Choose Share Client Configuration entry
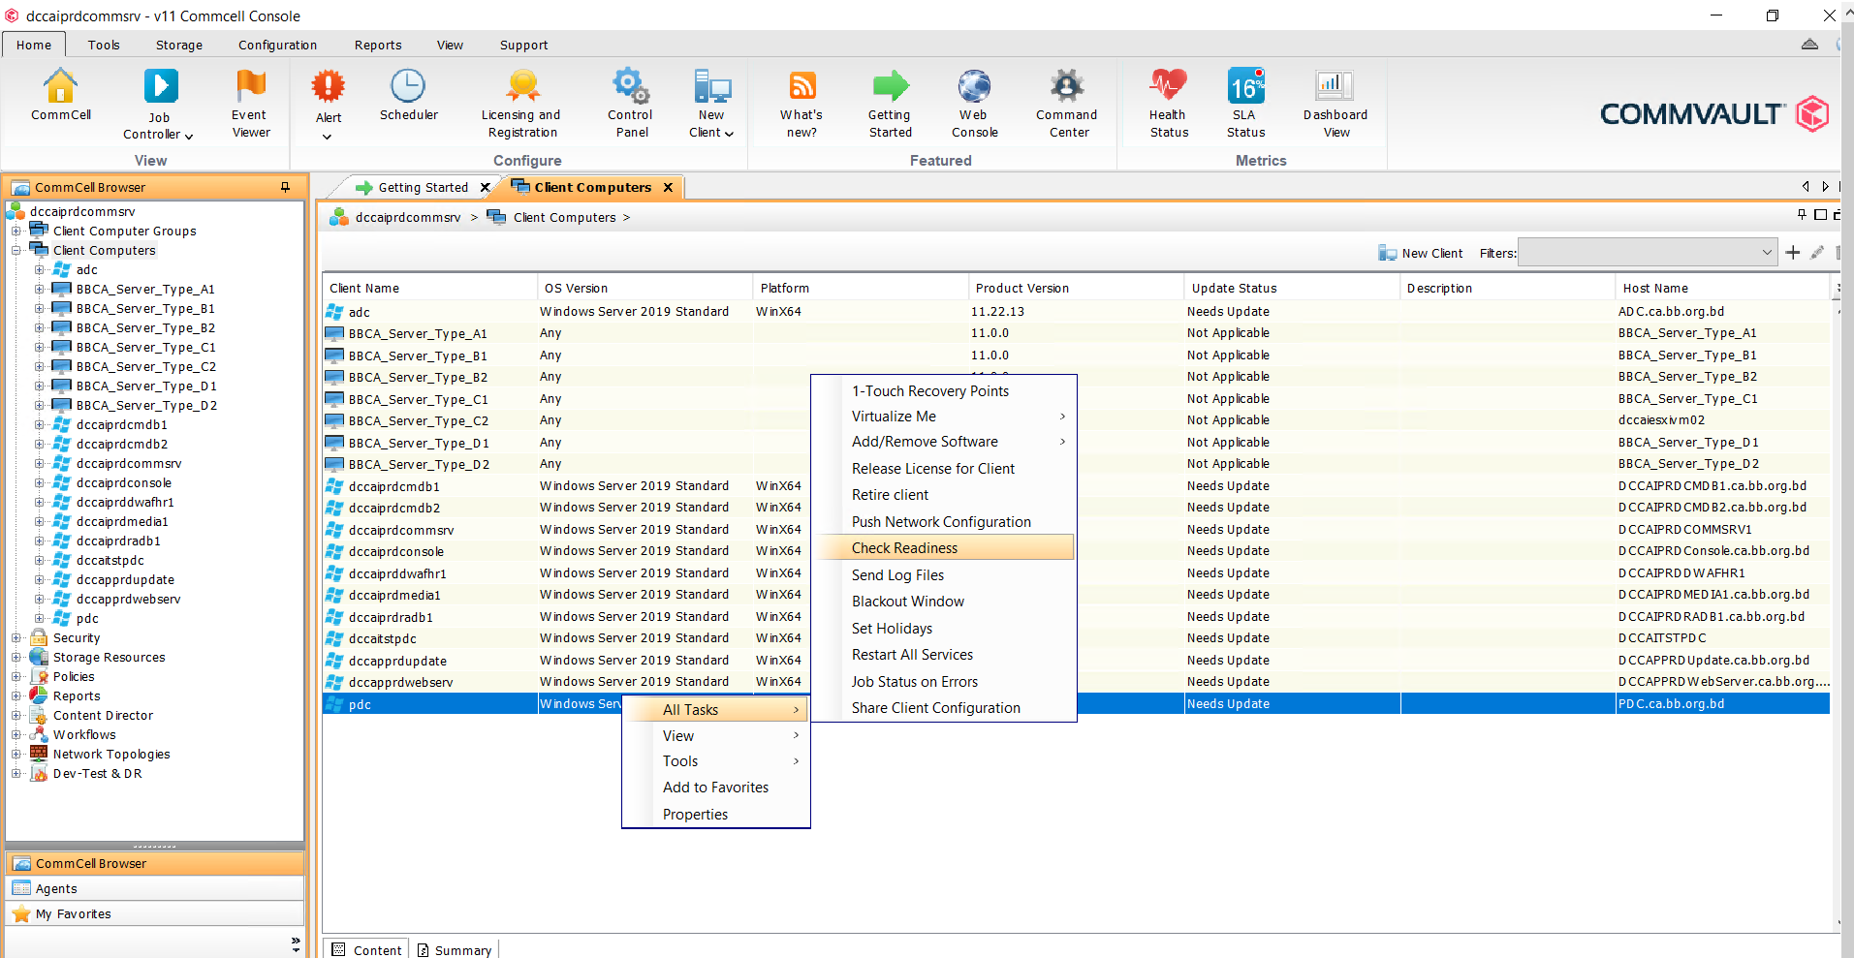The height and width of the screenshot is (958, 1854). click(x=945, y=708)
